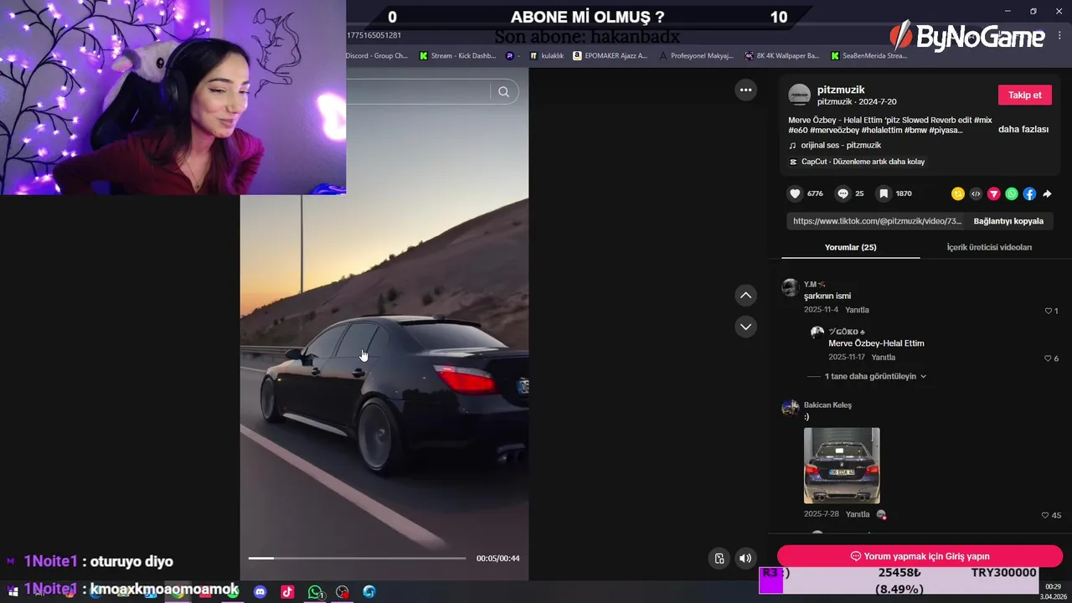Image resolution: width=1072 pixels, height=603 pixels.
Task: Open the CapCut anchor link
Action: 857,162
